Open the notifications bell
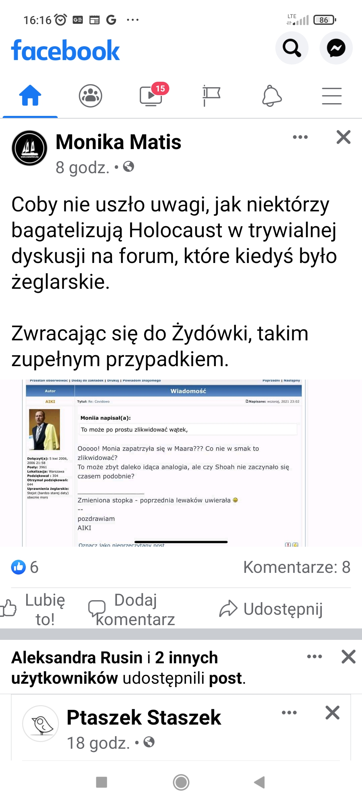Image resolution: width=362 pixels, height=804 pixels. coord(271,96)
